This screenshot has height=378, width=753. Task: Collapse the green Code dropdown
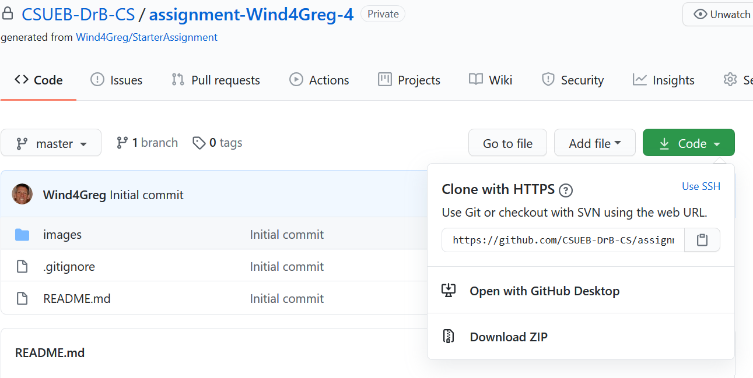coord(688,143)
